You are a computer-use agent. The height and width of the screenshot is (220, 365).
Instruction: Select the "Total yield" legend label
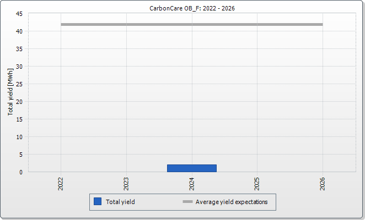[x=120, y=202]
